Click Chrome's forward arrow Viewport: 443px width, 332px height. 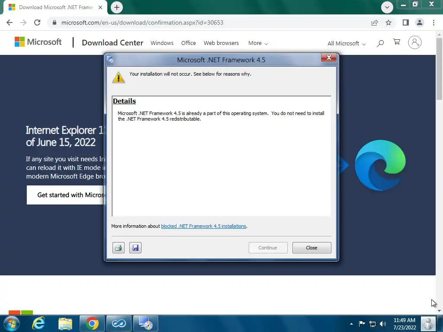23,22
